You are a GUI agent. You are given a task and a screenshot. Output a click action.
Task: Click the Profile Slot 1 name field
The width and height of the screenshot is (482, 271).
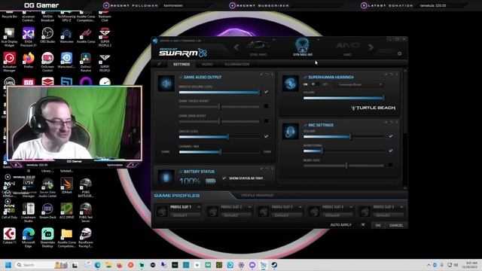(185, 215)
